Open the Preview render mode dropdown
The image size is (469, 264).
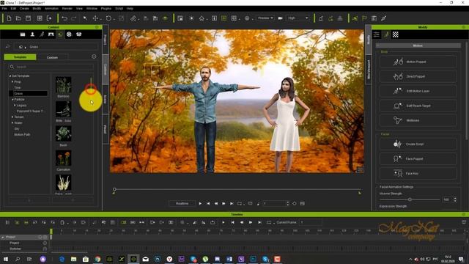(x=265, y=18)
